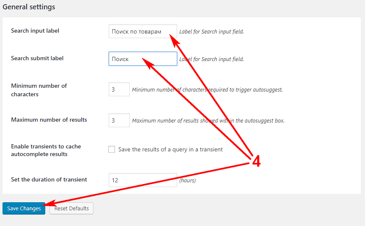Viewport: 365px width, 226px height.
Task: Select the 'Maximum number of results' row title
Action: [49, 120]
